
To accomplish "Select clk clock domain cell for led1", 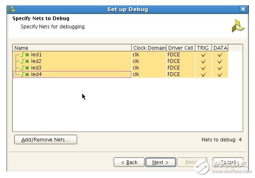I will tap(136, 55).
